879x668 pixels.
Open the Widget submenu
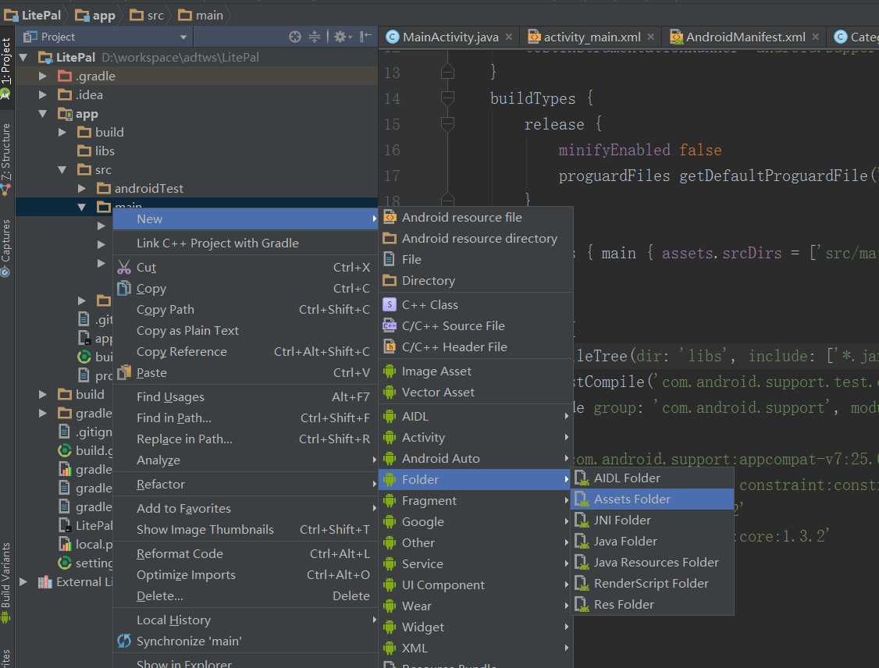coord(476,627)
